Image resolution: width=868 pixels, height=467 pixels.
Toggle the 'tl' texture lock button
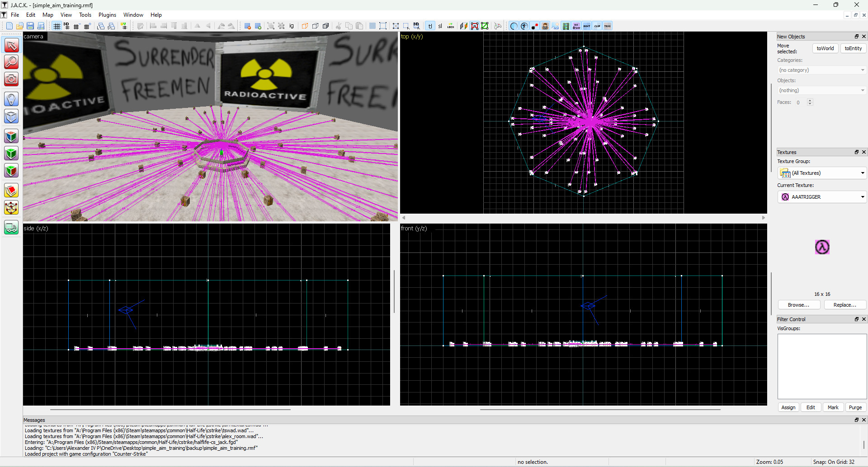pos(430,26)
